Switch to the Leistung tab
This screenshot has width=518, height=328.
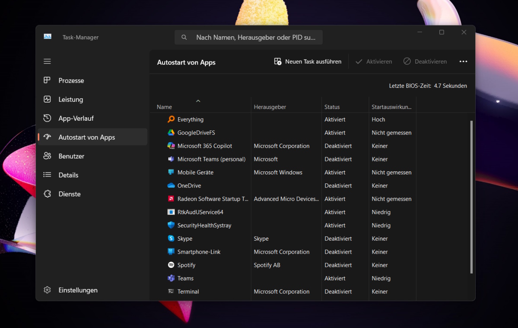70,100
